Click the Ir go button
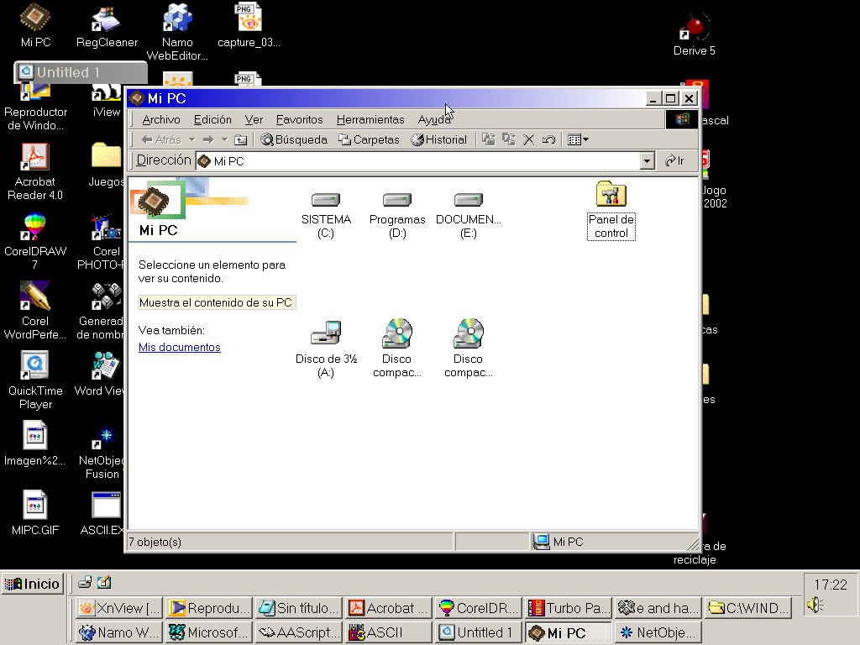860x645 pixels. 674,160
